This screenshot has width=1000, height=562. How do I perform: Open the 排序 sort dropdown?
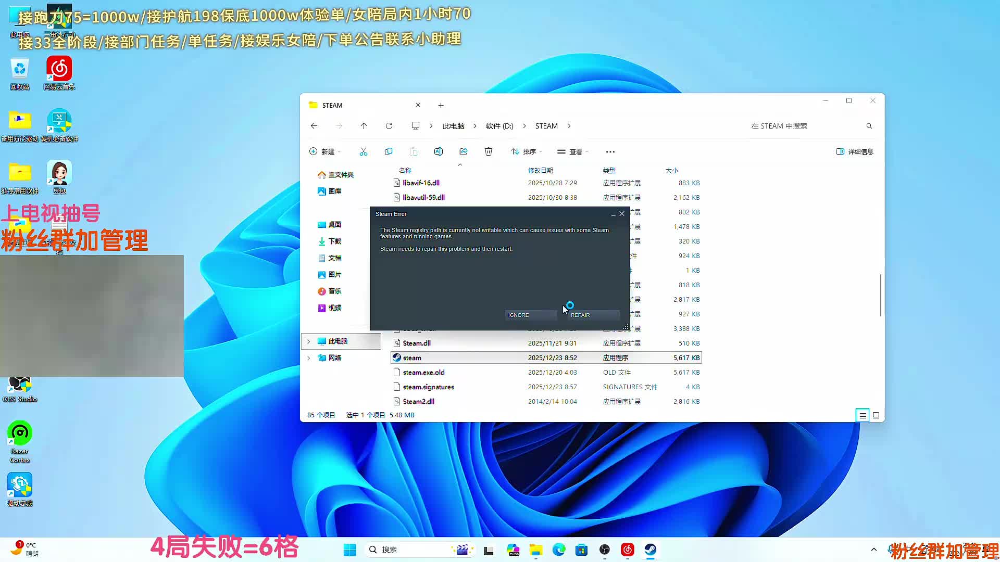[526, 151]
